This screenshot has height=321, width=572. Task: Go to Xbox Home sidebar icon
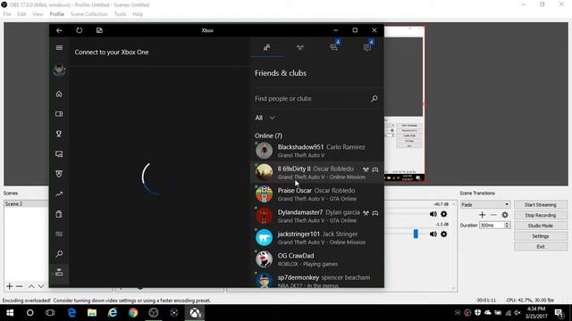[59, 94]
